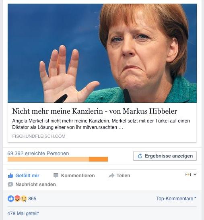Open the article preview image
204x220 pixels.
(102, 53)
